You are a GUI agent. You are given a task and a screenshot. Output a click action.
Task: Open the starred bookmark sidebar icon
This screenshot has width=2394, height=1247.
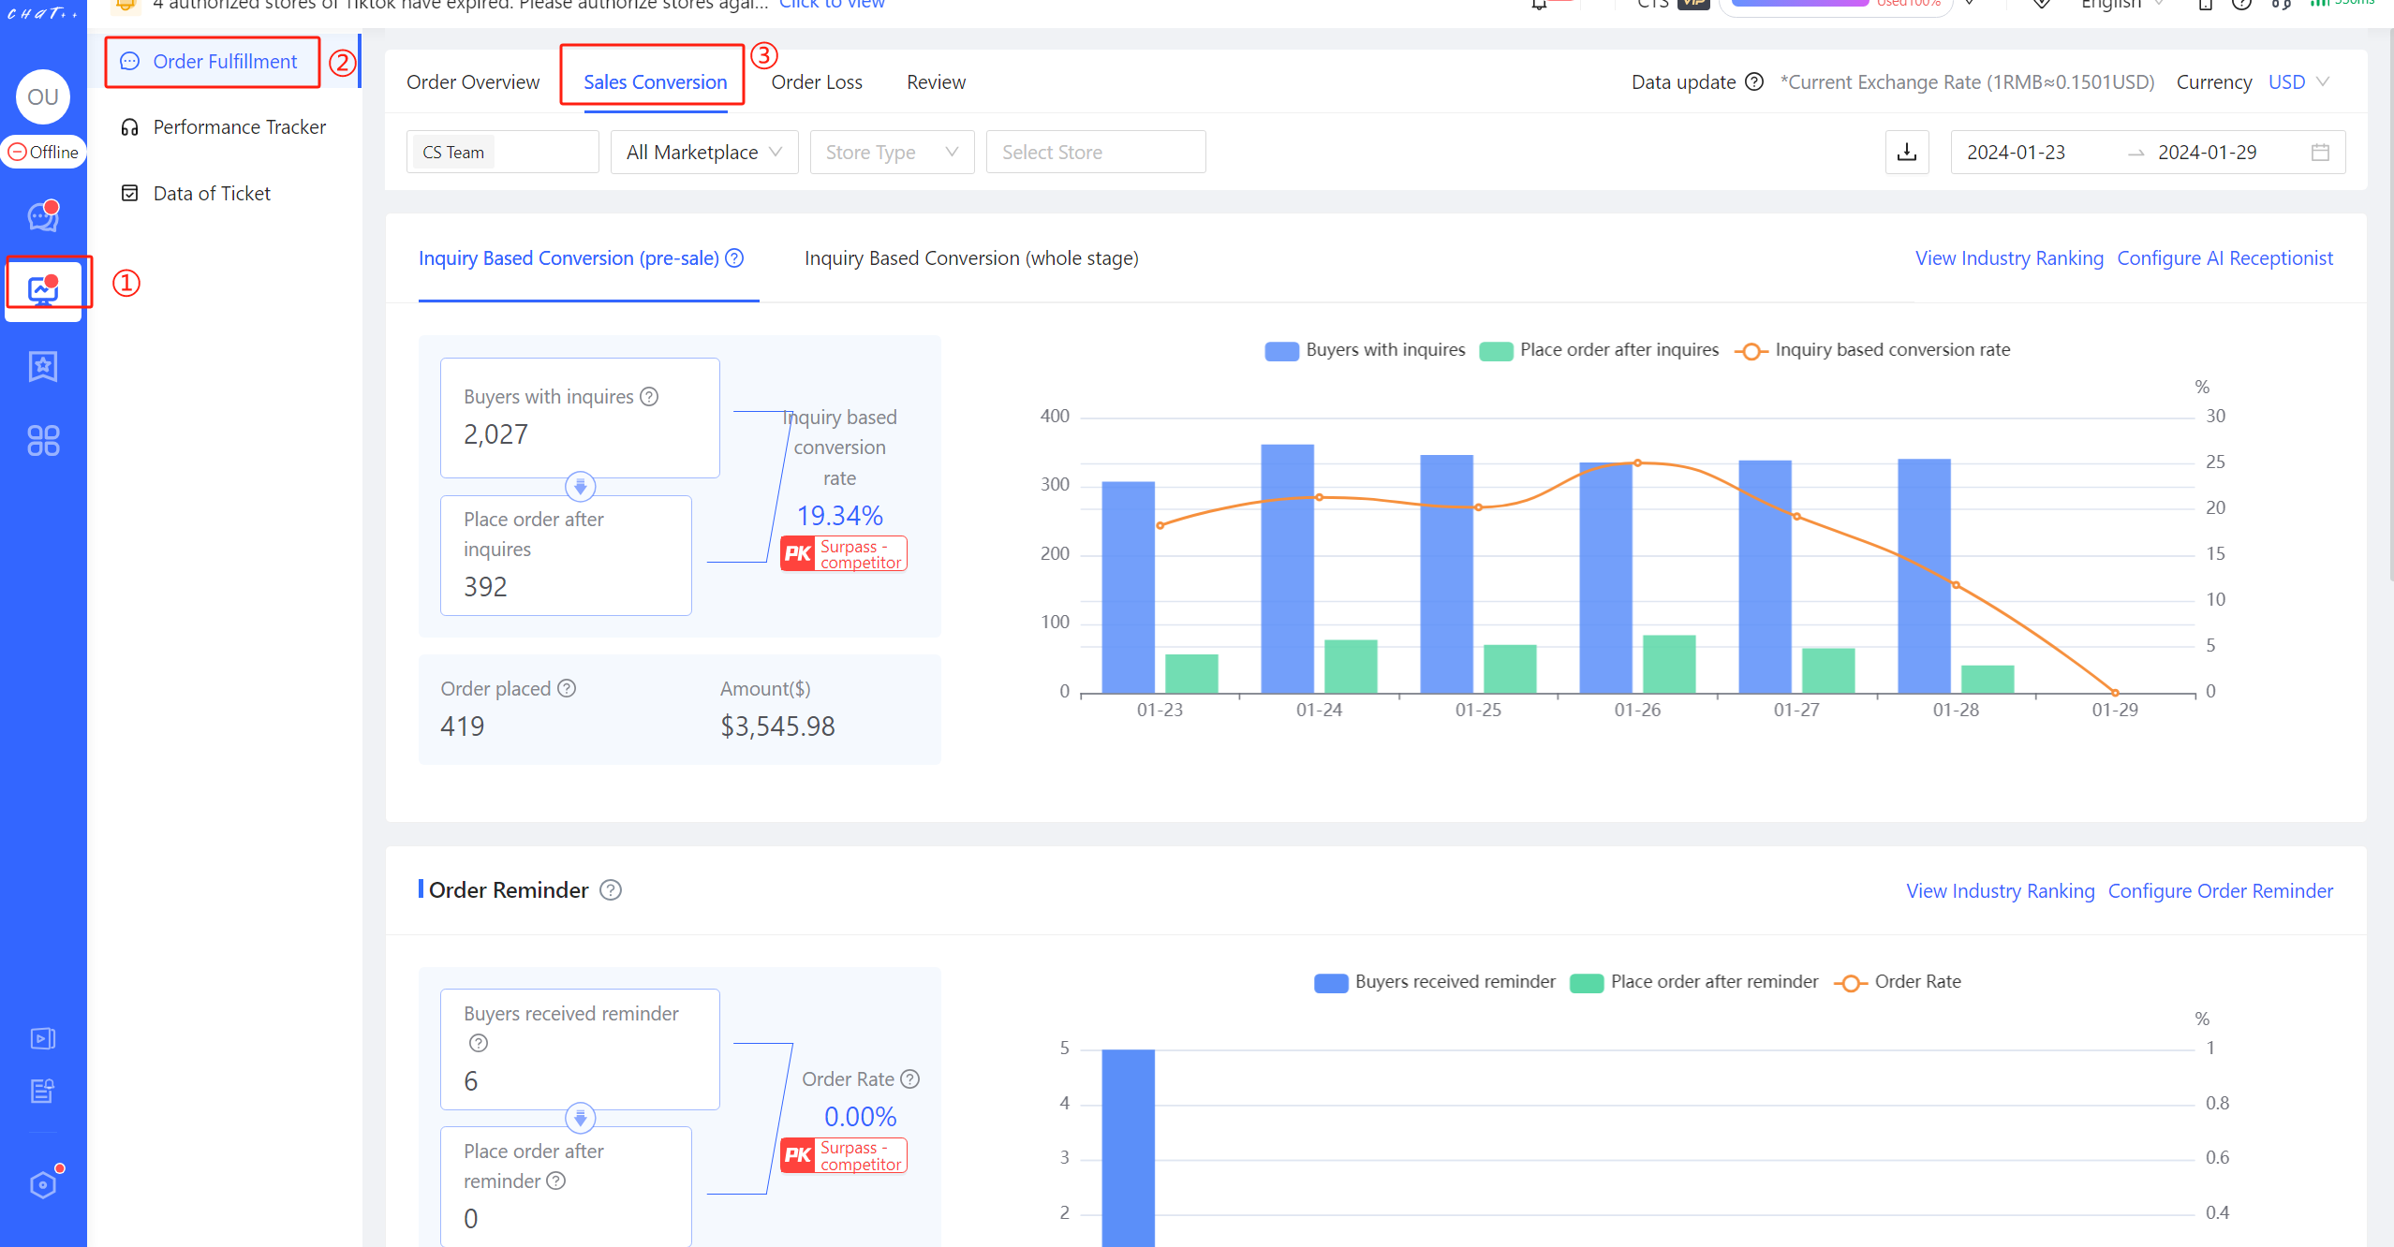[x=43, y=366]
